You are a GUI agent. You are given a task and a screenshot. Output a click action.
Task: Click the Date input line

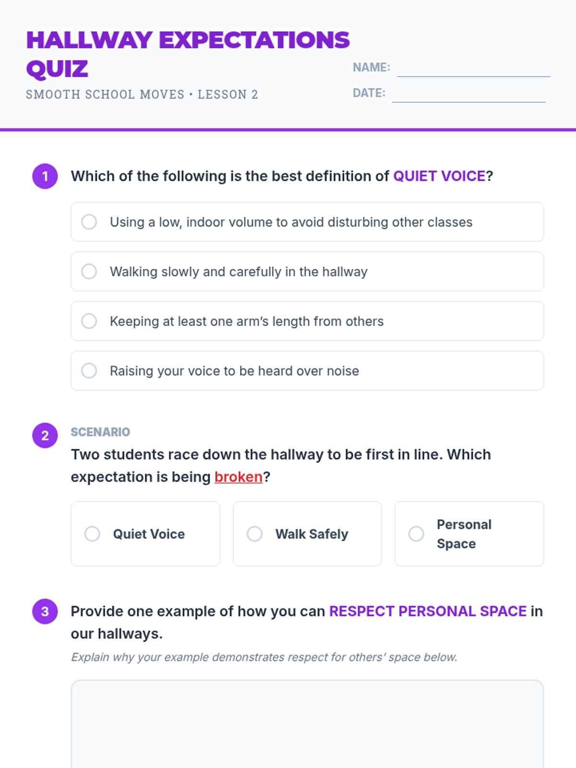click(468, 94)
